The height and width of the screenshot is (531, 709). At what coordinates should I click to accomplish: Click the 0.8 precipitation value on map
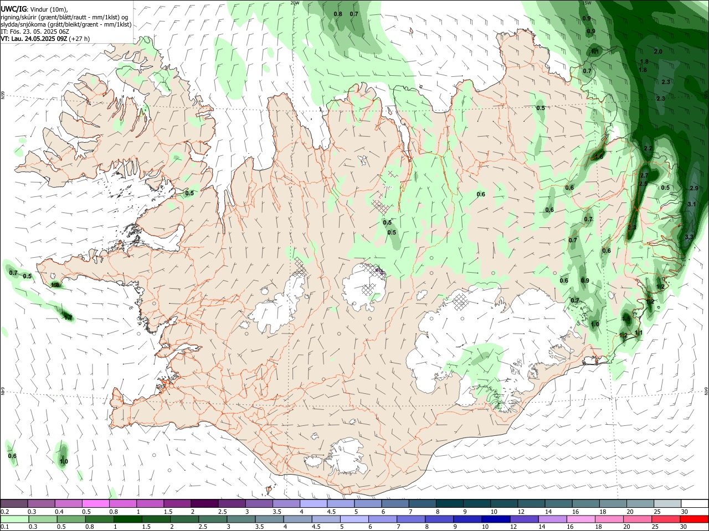338,14
